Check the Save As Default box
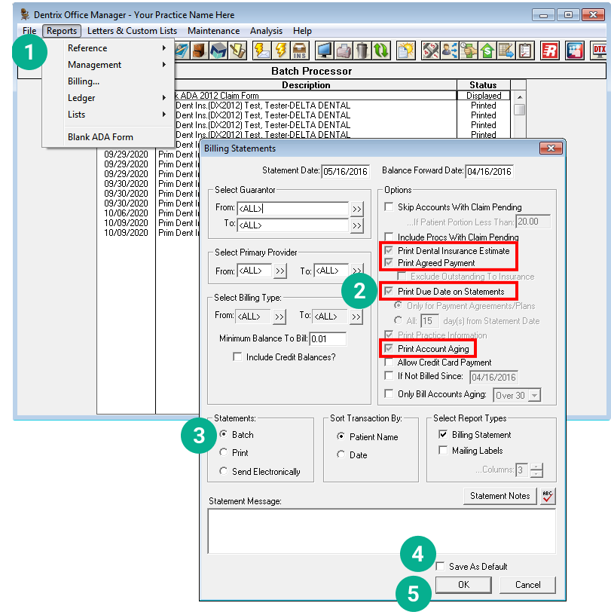The width and height of the screenshot is (611, 612). coord(440,566)
